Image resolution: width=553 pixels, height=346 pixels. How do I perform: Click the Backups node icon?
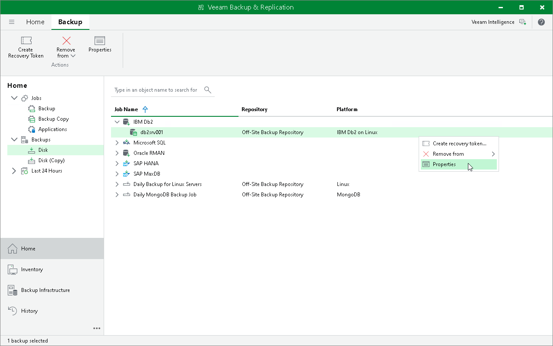coord(25,140)
